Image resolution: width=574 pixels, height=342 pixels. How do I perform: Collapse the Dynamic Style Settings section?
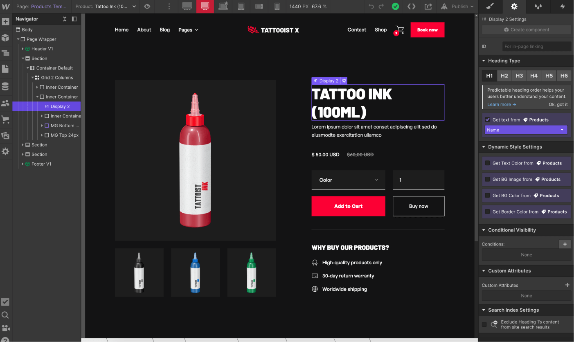tap(484, 147)
